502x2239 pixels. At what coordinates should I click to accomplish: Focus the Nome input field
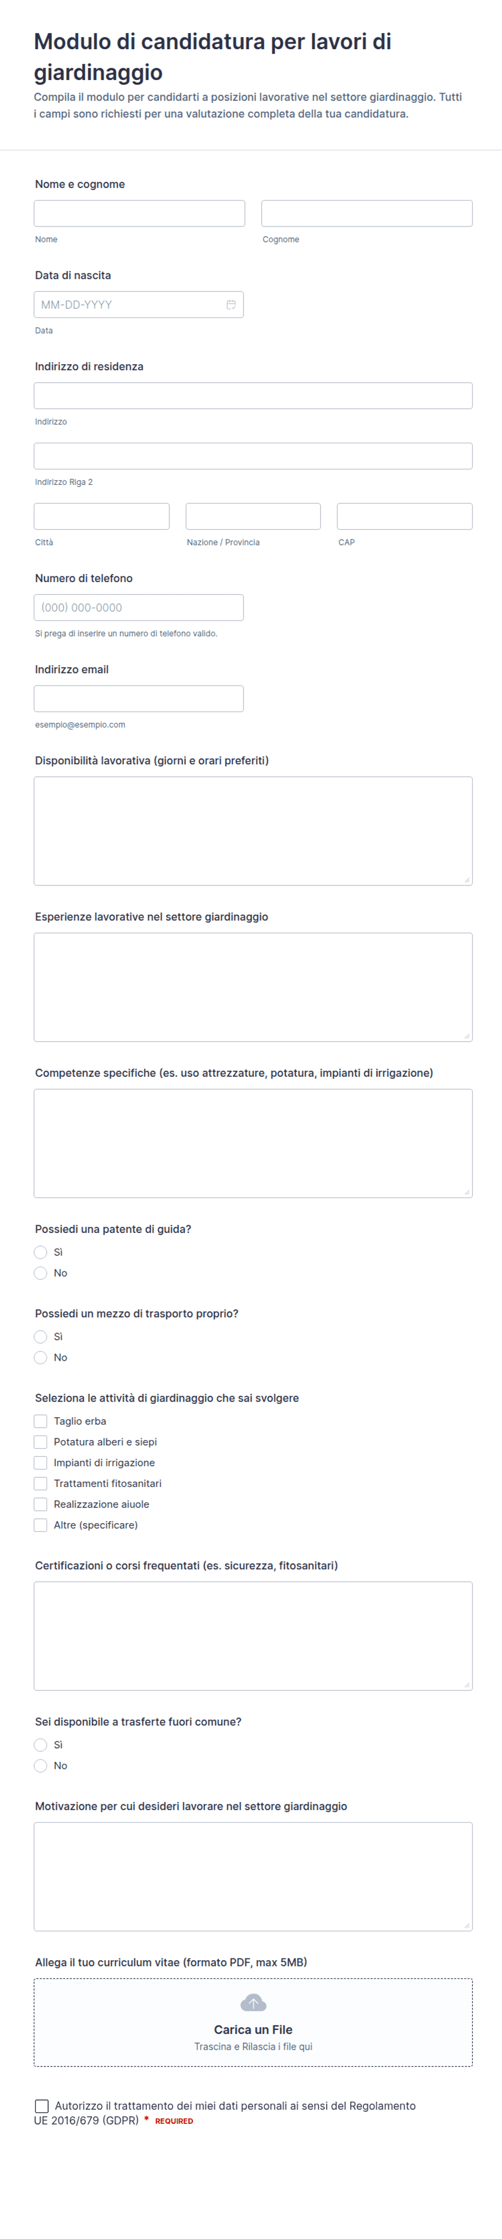(139, 214)
